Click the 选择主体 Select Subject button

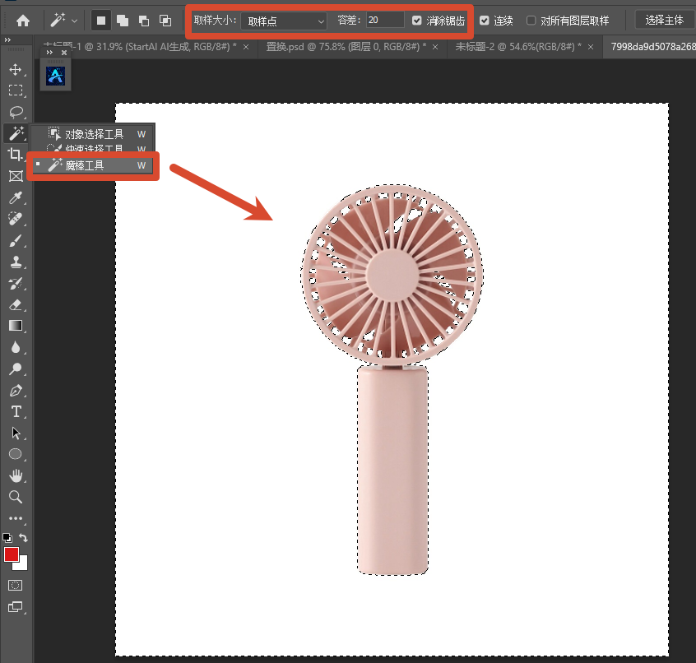coord(664,20)
